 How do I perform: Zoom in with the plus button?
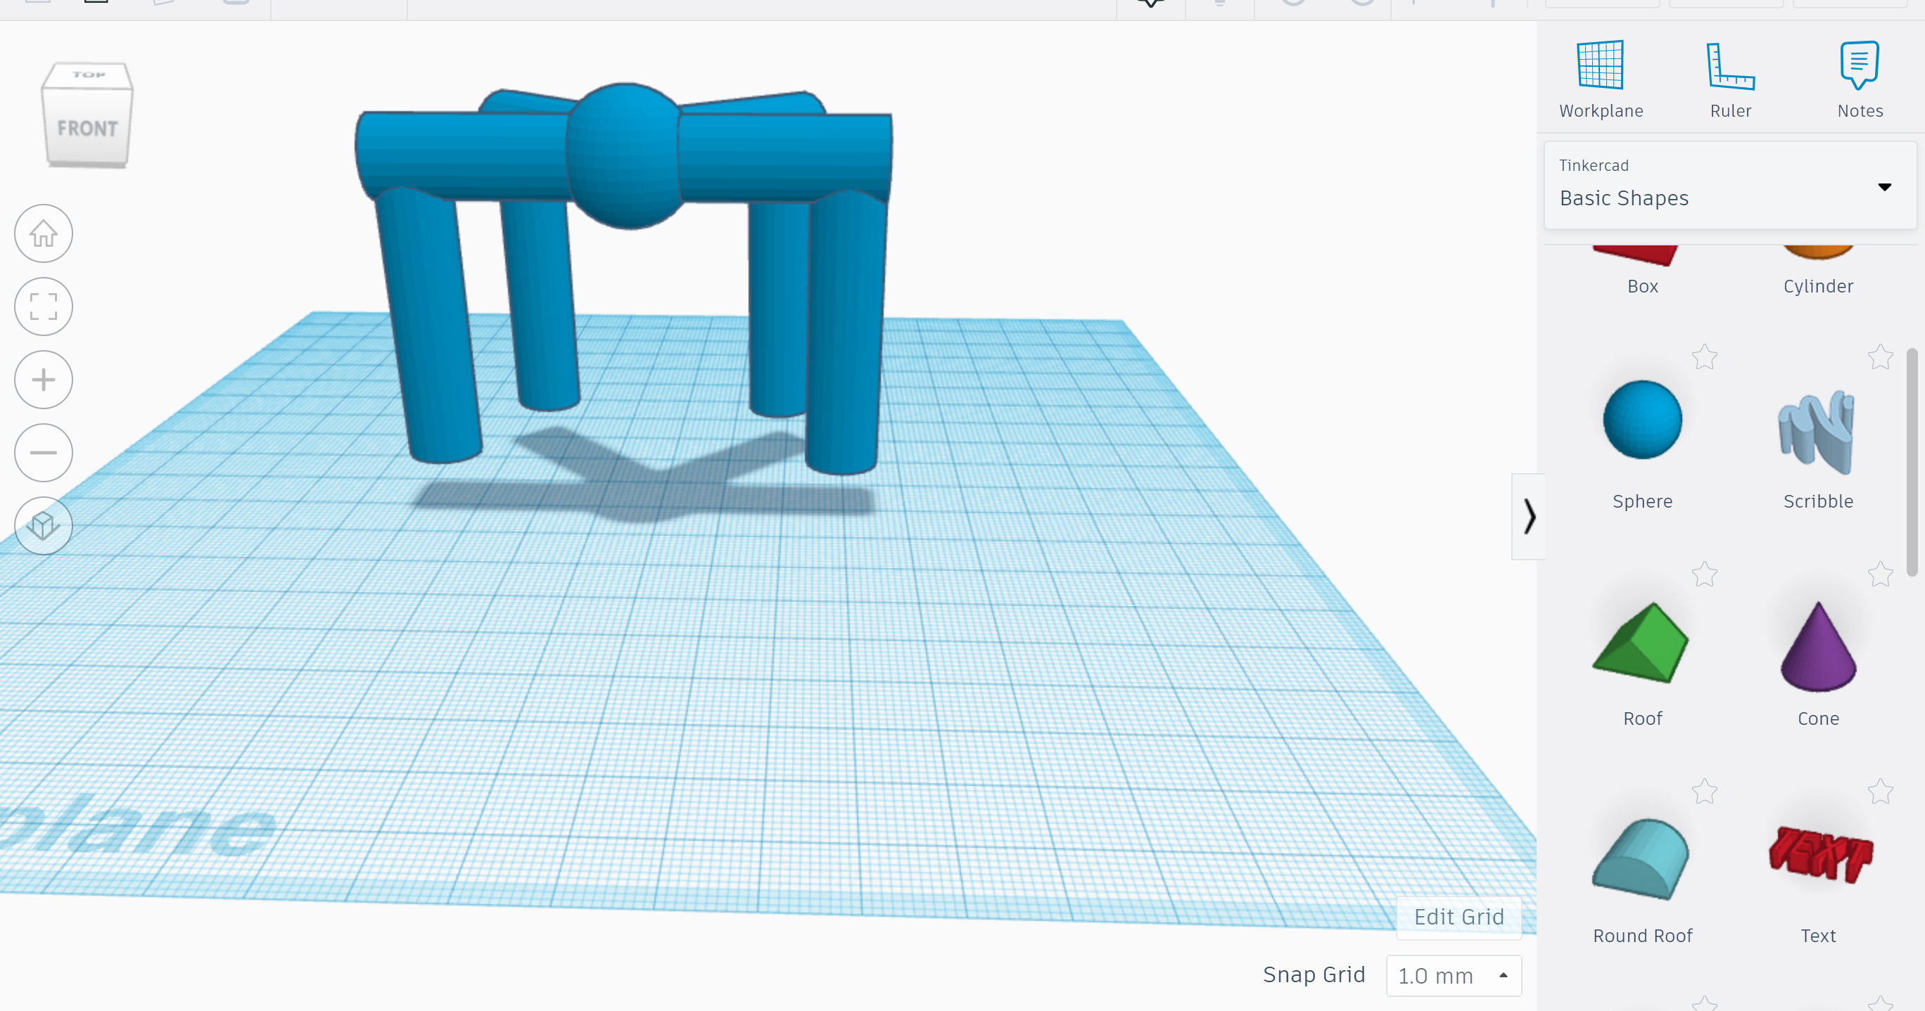pos(44,380)
